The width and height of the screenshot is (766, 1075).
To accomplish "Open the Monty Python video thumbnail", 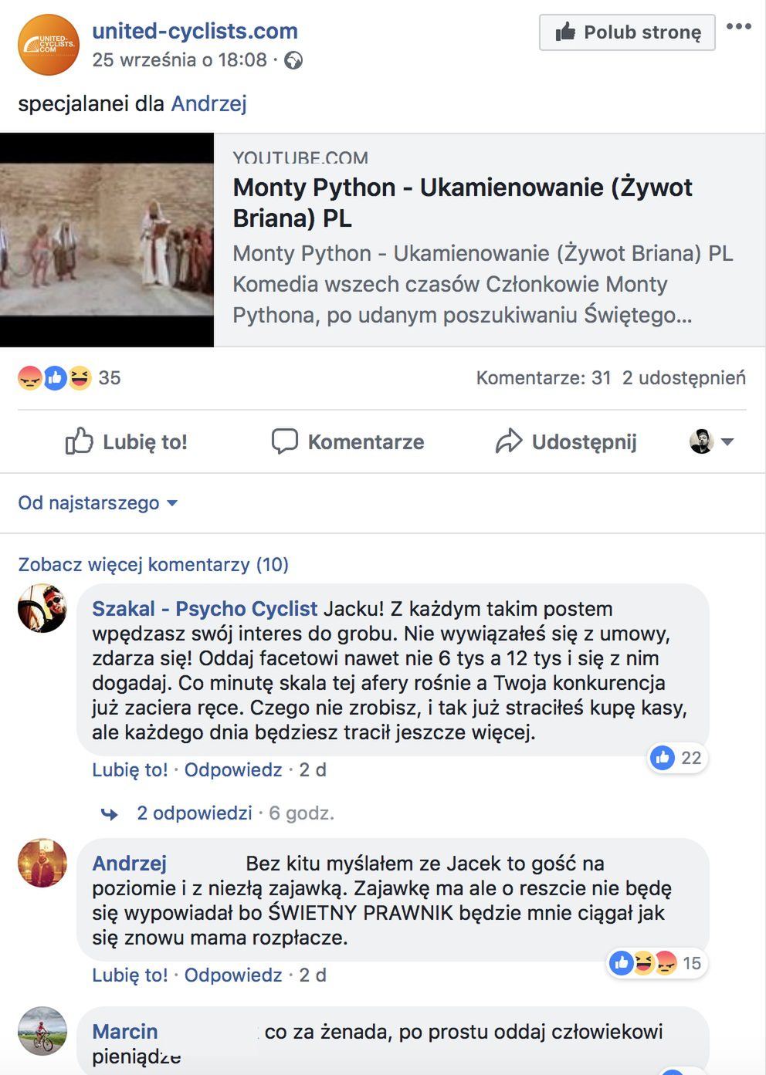I will click(x=107, y=239).
